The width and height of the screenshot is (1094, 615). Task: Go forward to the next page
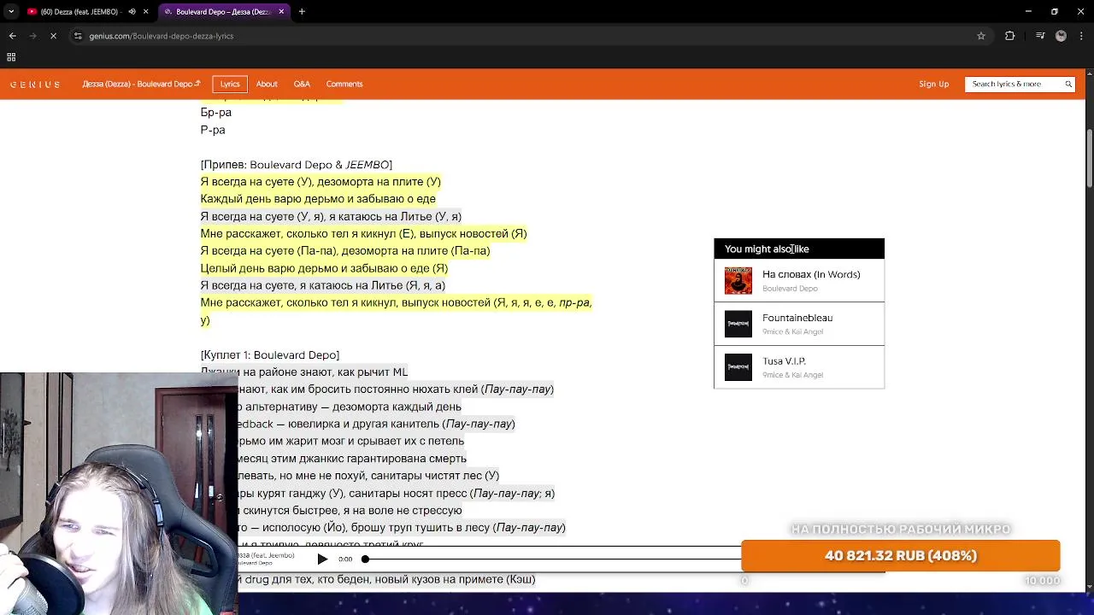[x=32, y=36]
